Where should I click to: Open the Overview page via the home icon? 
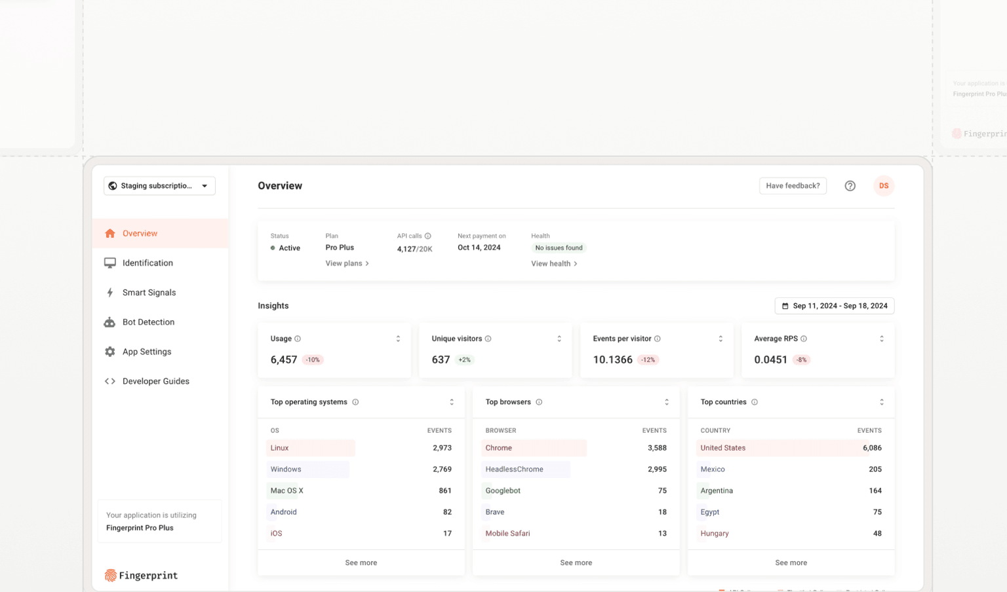109,233
